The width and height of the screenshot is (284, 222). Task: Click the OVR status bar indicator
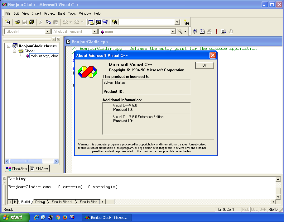[x=262, y=209]
